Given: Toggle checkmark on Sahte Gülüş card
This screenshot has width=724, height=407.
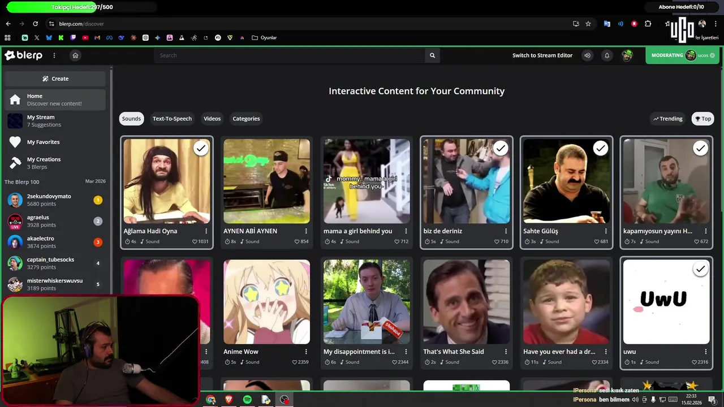Looking at the screenshot, I should pos(600,148).
